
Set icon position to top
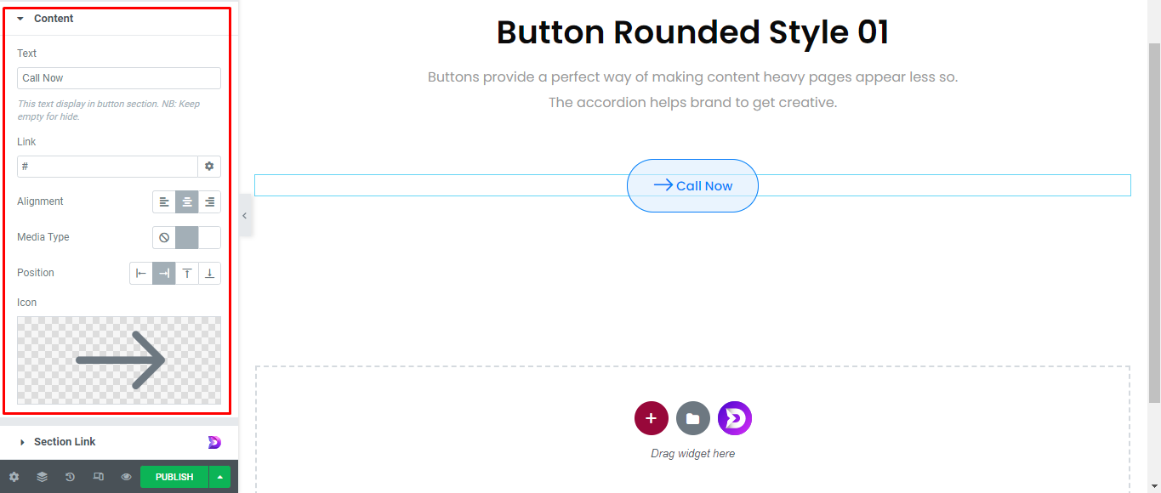point(187,274)
